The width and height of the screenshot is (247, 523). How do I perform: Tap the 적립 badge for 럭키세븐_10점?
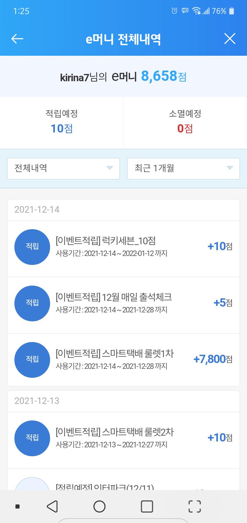point(32,247)
